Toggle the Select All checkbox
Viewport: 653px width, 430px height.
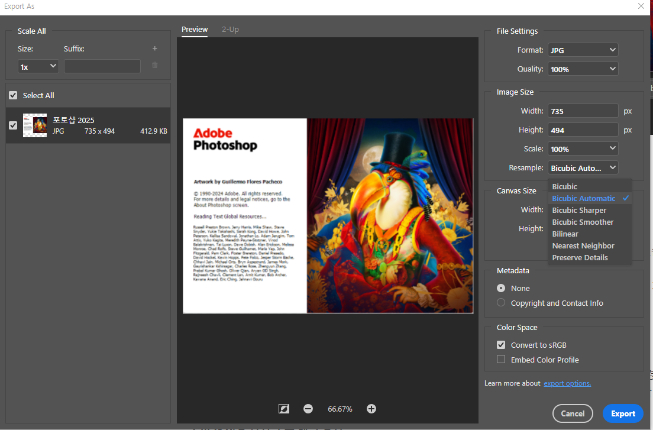[x=14, y=95]
